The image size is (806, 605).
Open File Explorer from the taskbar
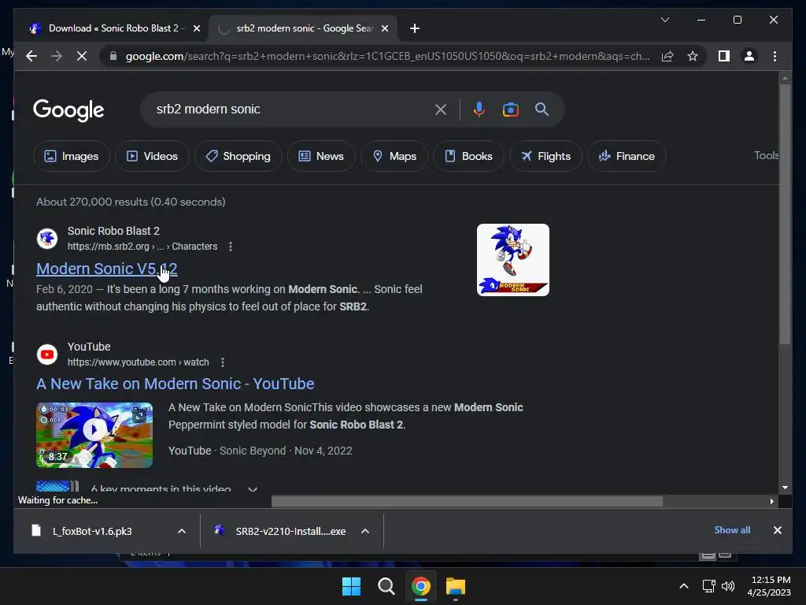coord(456,586)
